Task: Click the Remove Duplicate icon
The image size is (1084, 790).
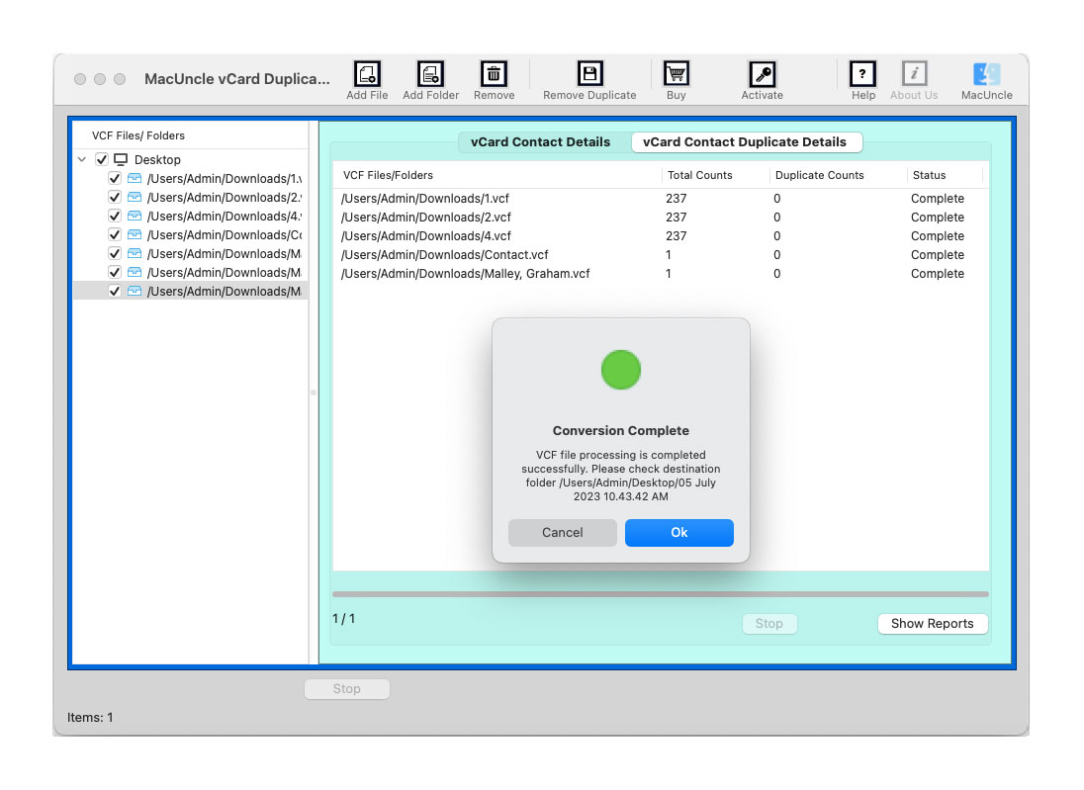Action: pyautogui.click(x=588, y=73)
